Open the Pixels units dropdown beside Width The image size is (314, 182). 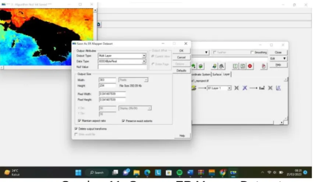(x=146, y=80)
